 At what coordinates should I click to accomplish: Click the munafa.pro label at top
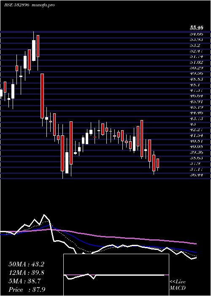[43, 5]
